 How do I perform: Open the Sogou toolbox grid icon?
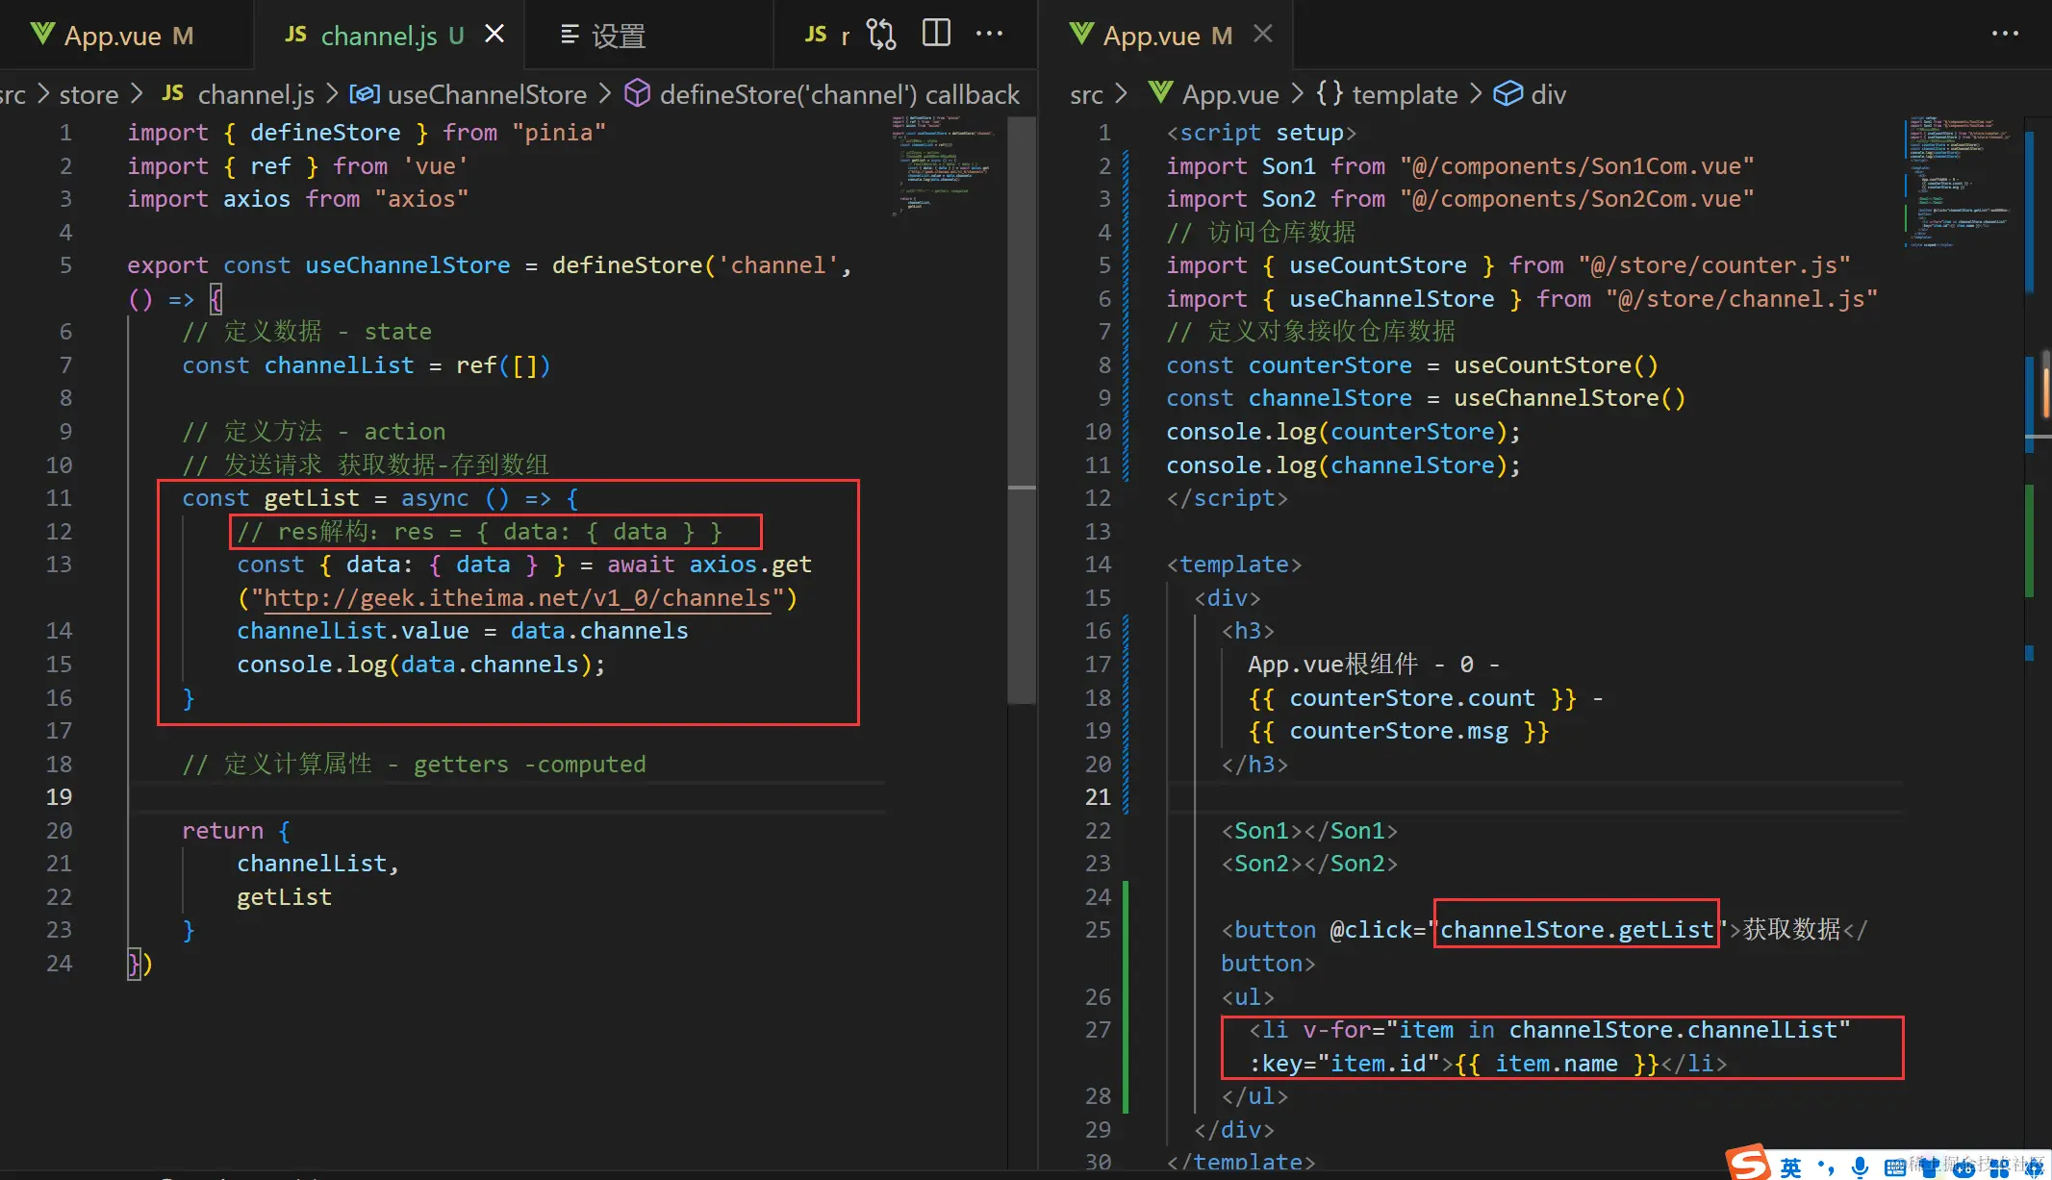click(x=1999, y=1168)
